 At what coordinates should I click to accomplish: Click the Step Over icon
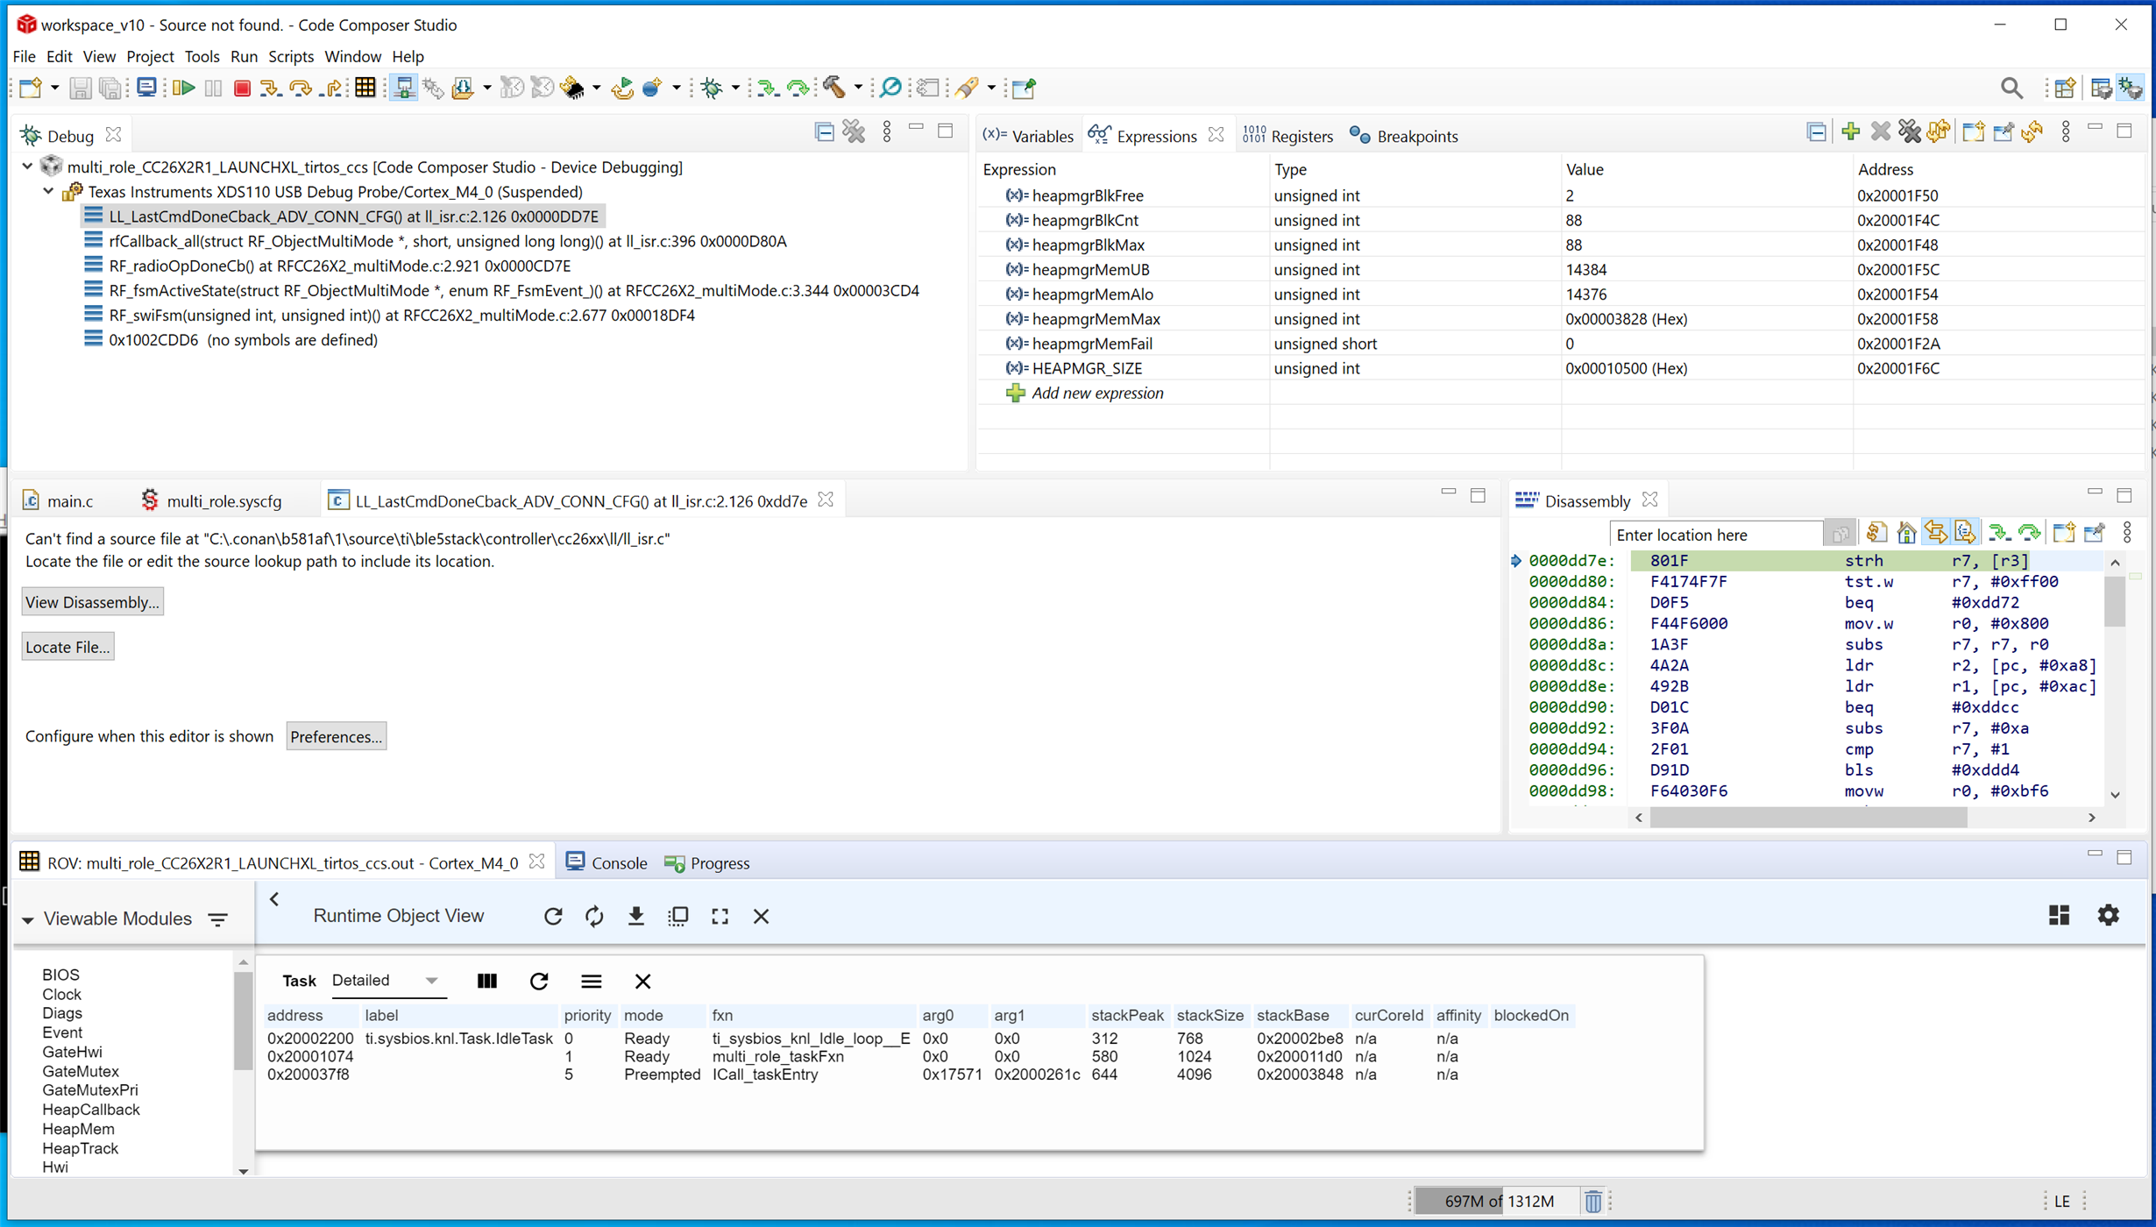(301, 88)
